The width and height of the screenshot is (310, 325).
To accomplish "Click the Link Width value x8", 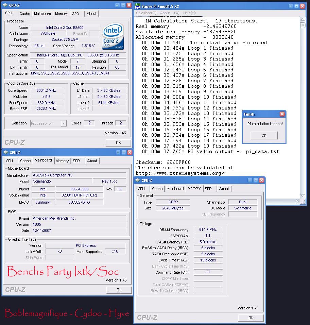I will [60, 252].
